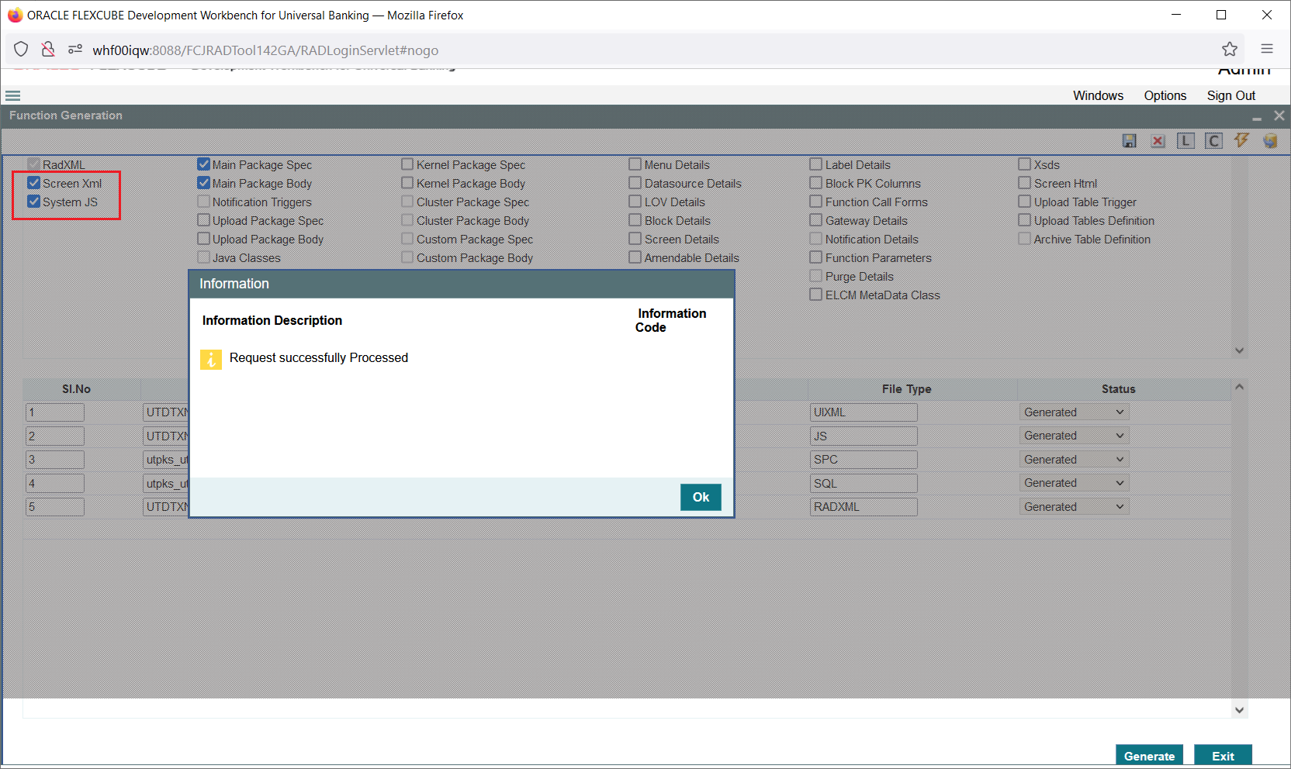Tick the Menu Details checkbox
The width and height of the screenshot is (1291, 769).
(x=635, y=164)
